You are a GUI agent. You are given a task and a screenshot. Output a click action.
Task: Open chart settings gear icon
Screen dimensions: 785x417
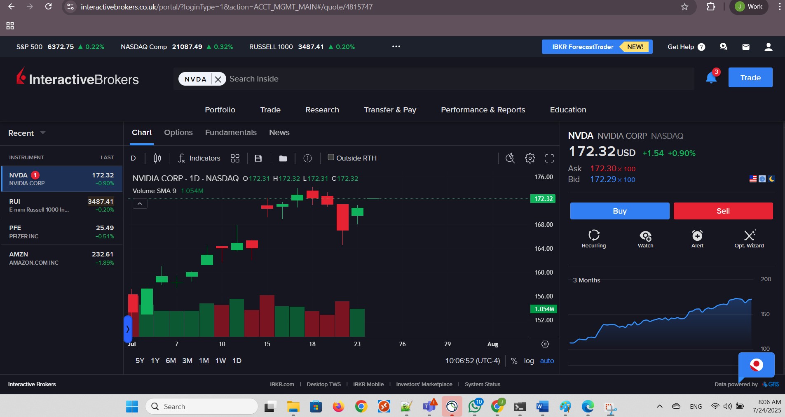point(530,158)
